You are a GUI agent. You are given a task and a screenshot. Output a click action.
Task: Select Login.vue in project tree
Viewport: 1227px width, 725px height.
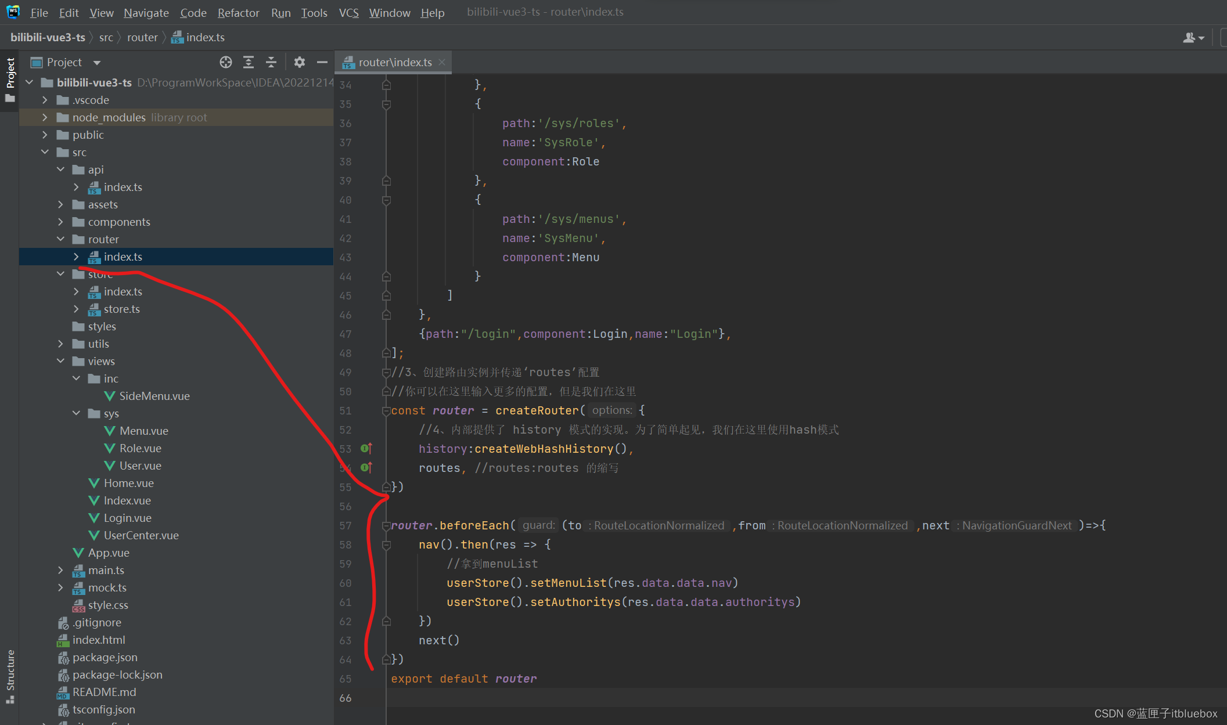click(x=127, y=518)
